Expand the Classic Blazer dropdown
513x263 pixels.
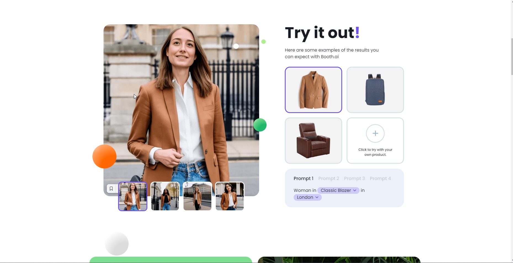(338, 190)
